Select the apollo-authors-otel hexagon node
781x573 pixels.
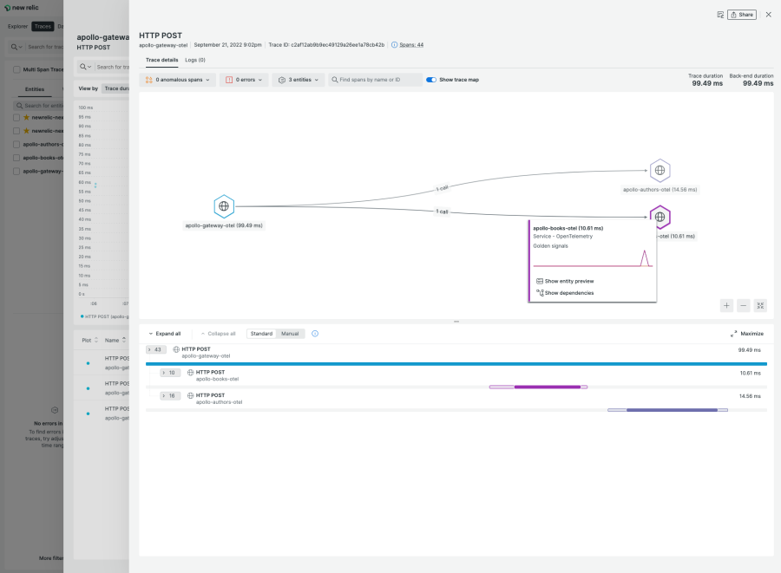tap(660, 171)
